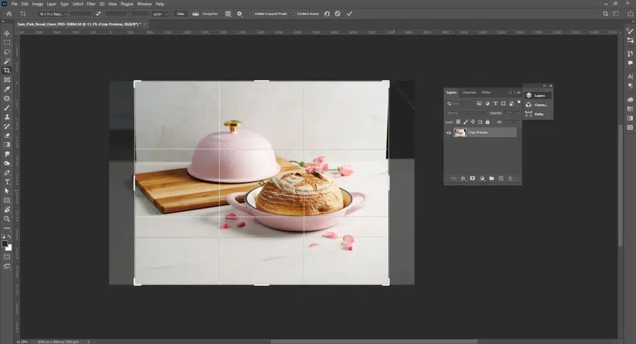Select the Horizontal Type tool
The width and height of the screenshot is (636, 344).
pos(7,182)
